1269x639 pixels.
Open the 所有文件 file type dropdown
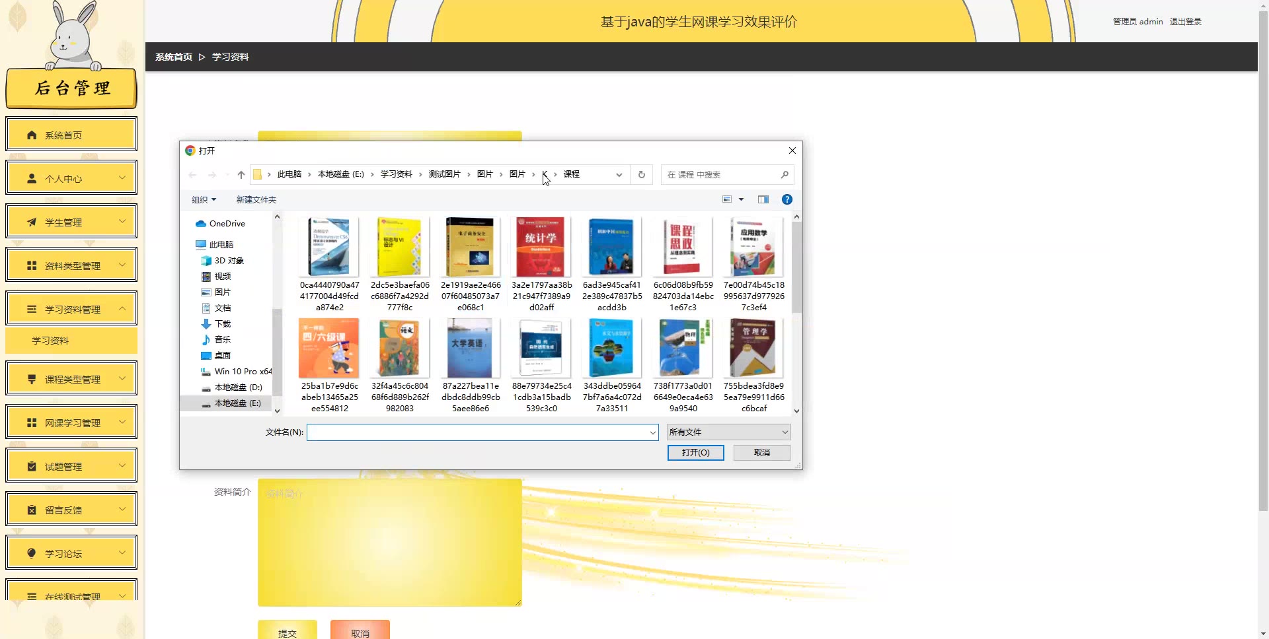[x=728, y=432]
